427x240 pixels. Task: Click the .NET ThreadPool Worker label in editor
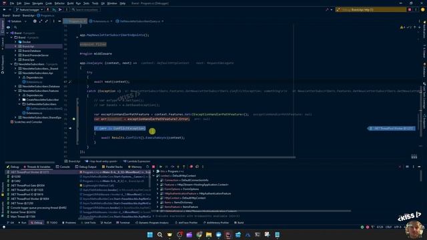(x=392, y=129)
